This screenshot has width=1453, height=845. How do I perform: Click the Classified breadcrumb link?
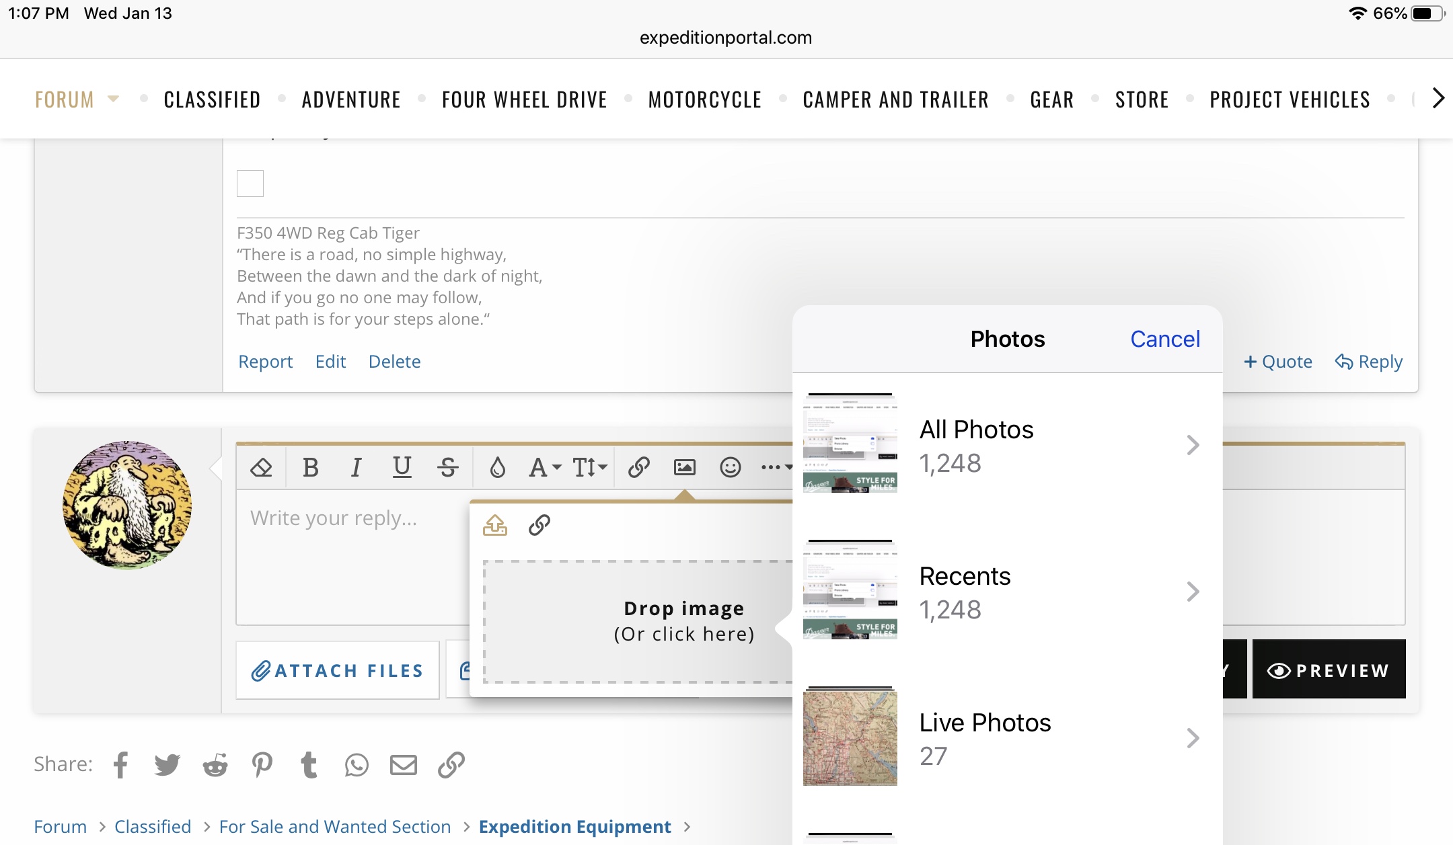(153, 827)
